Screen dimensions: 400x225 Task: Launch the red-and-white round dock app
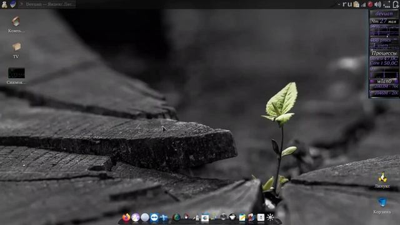(186, 217)
